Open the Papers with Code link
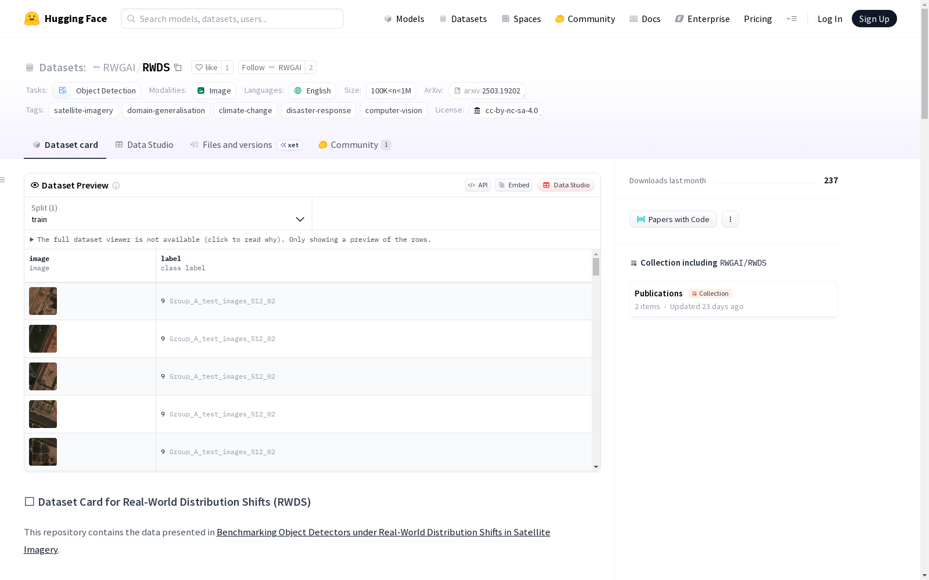 673,219
